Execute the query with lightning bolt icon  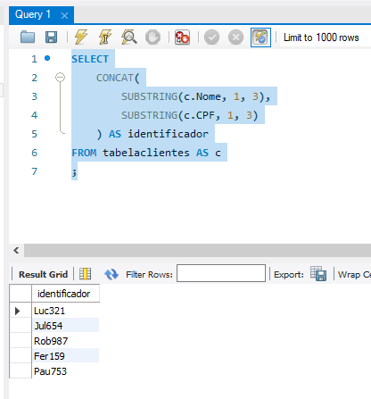pos(81,37)
